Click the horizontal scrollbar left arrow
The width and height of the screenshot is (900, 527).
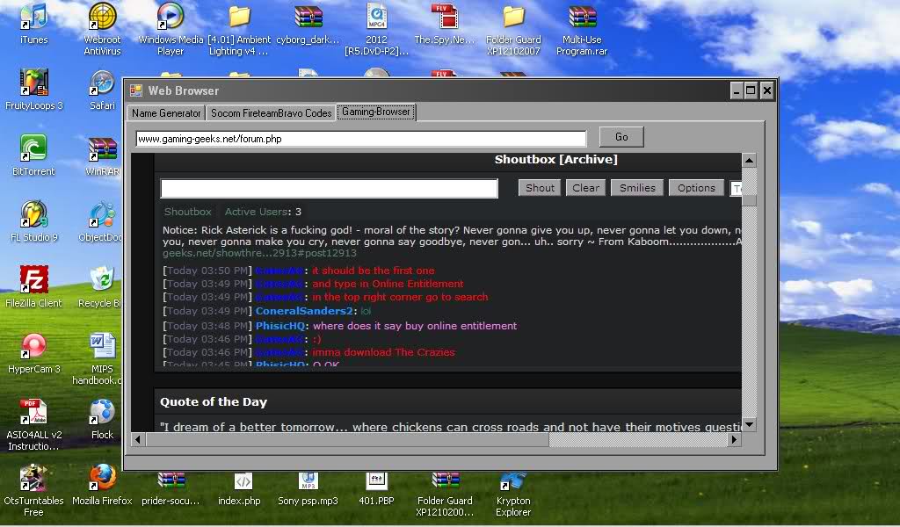[x=138, y=439]
